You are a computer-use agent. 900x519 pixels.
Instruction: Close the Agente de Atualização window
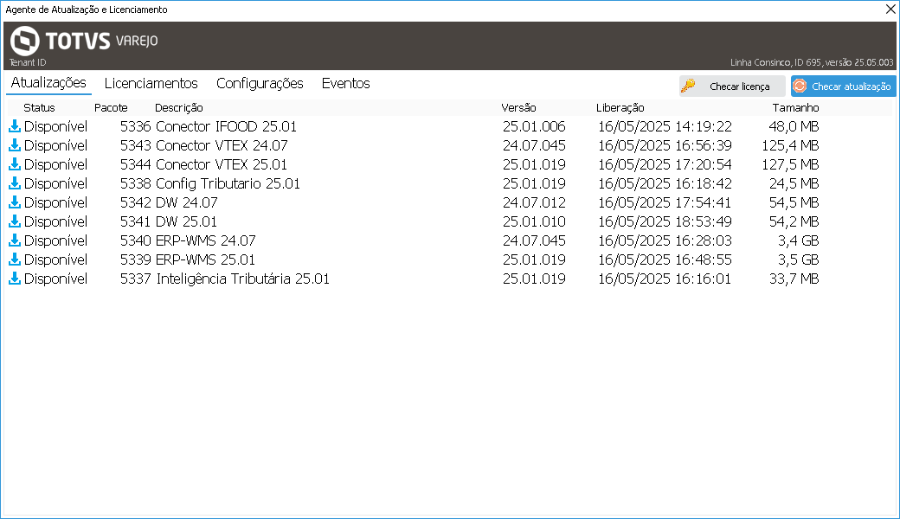coord(890,10)
